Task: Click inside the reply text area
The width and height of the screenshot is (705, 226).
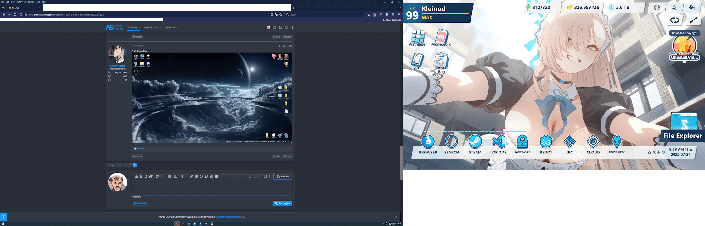Action: (212, 187)
